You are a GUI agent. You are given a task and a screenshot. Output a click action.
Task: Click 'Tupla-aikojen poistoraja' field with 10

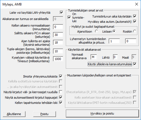tap(58, 51)
